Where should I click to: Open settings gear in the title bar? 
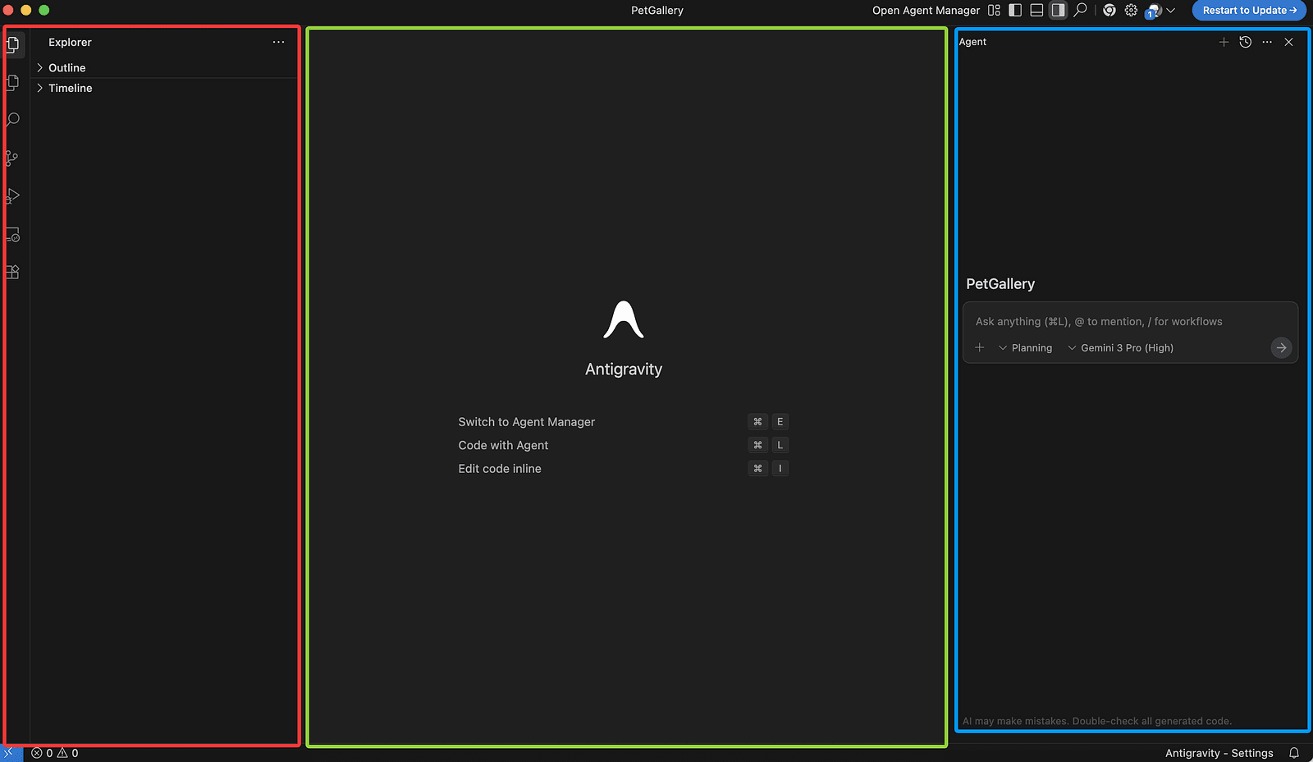pos(1131,11)
